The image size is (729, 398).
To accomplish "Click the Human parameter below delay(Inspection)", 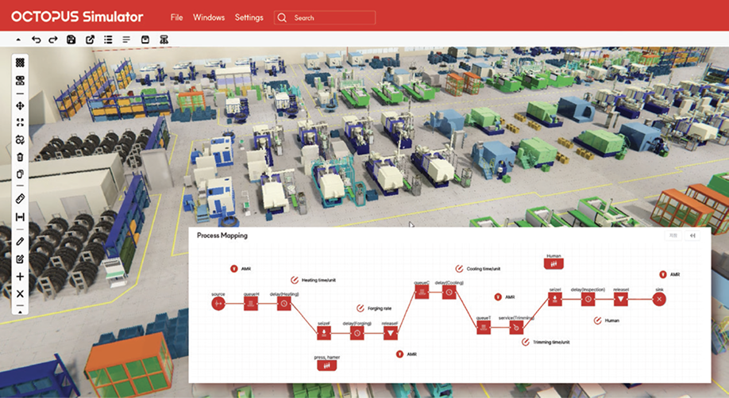I will [607, 320].
